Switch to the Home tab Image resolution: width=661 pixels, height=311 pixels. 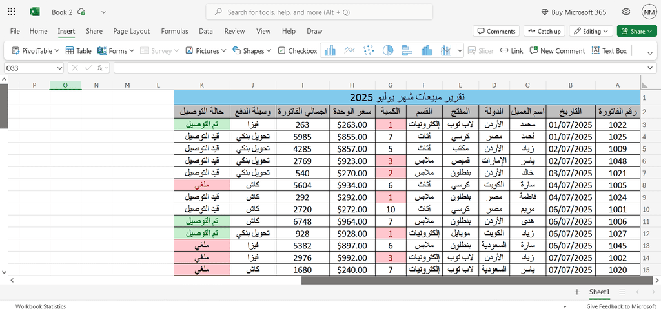pos(38,31)
